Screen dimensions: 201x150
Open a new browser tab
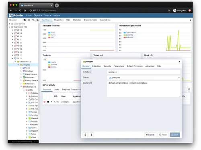pyautogui.click(x=57, y=5)
